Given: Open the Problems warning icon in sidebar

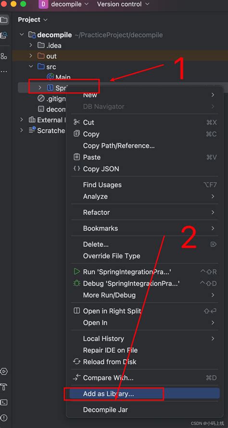Looking at the screenshot, I should click(x=4, y=417).
